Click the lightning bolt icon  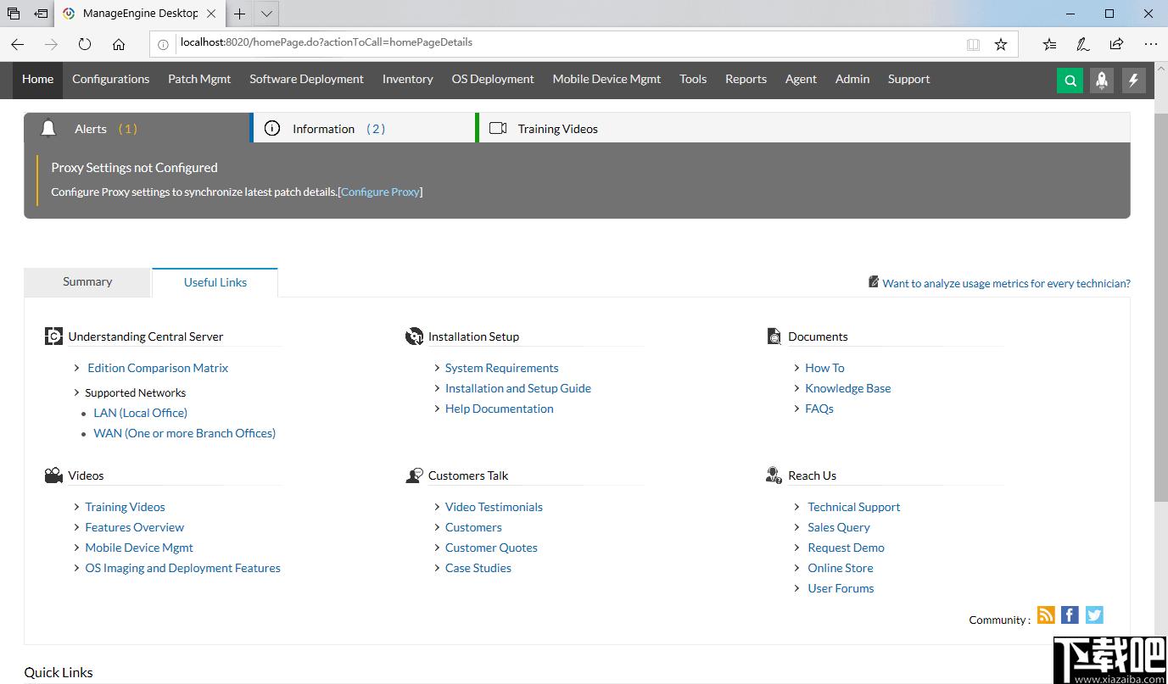tap(1133, 81)
